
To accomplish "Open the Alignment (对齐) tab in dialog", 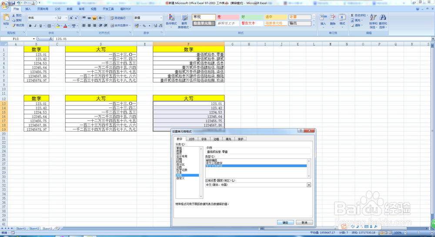I will (x=192, y=139).
